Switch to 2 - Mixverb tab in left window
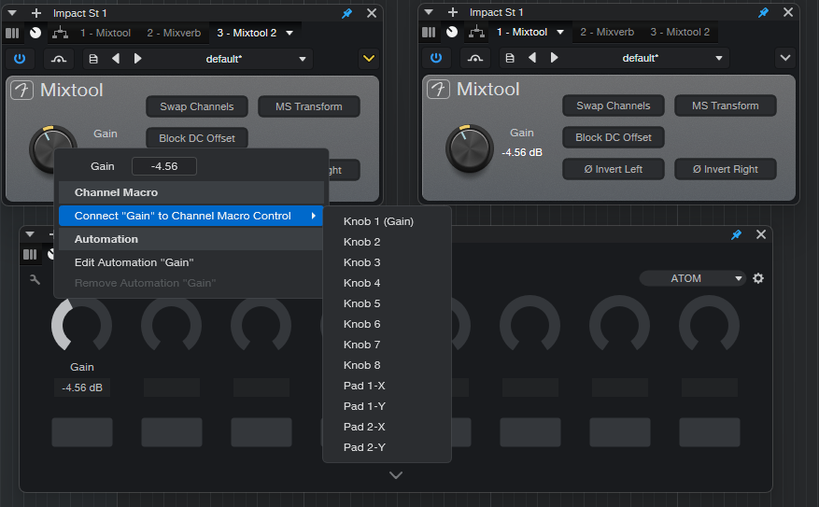This screenshot has height=507, width=819. pos(174,33)
